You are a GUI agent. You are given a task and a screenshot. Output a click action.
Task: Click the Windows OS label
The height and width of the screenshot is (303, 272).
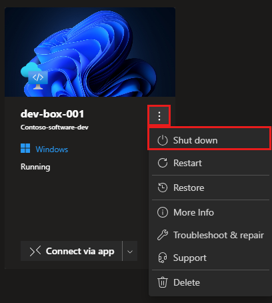click(52, 149)
